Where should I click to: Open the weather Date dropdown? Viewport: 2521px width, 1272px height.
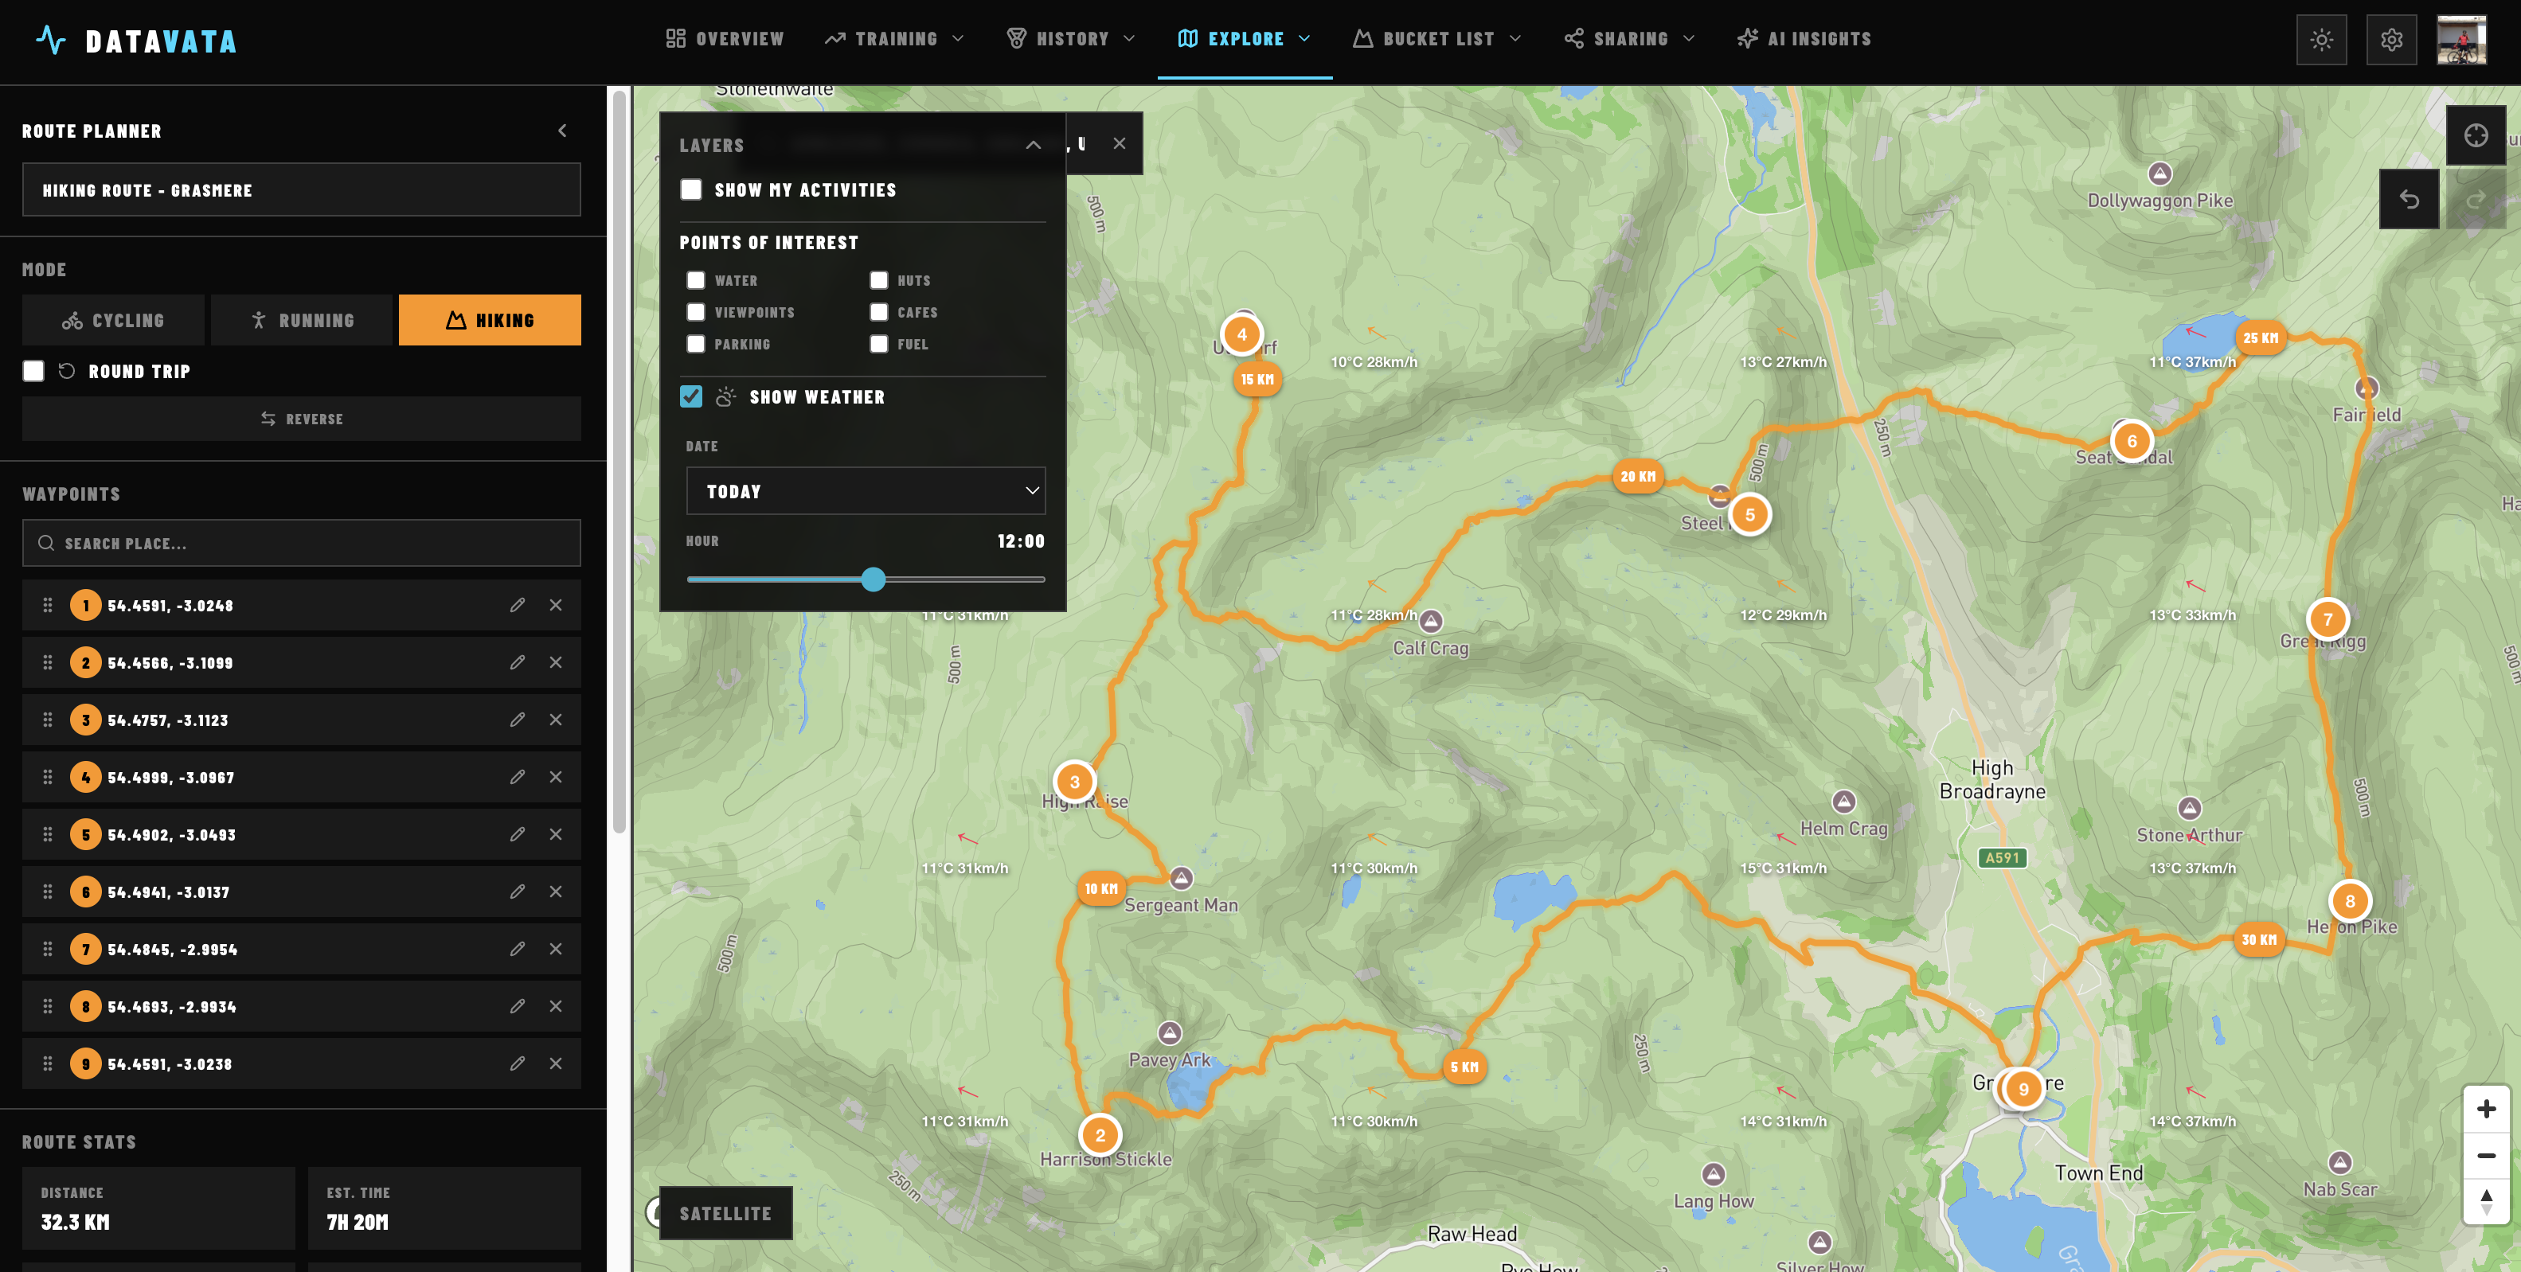(865, 491)
